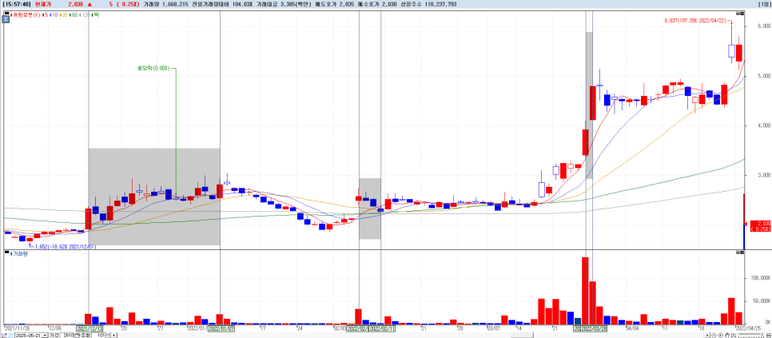This screenshot has height=338, width=772.
Task: Click the 2022/04/25 axis date label
Action: click(x=748, y=328)
